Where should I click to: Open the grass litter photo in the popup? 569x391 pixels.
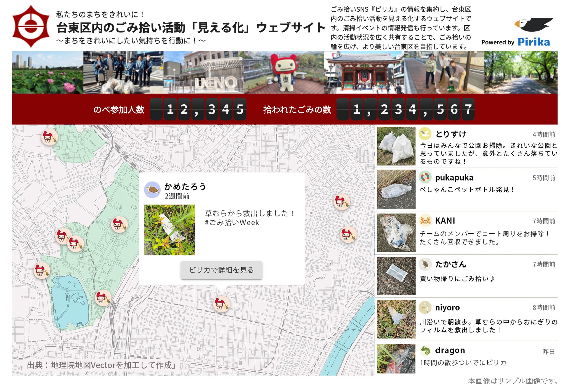[169, 230]
